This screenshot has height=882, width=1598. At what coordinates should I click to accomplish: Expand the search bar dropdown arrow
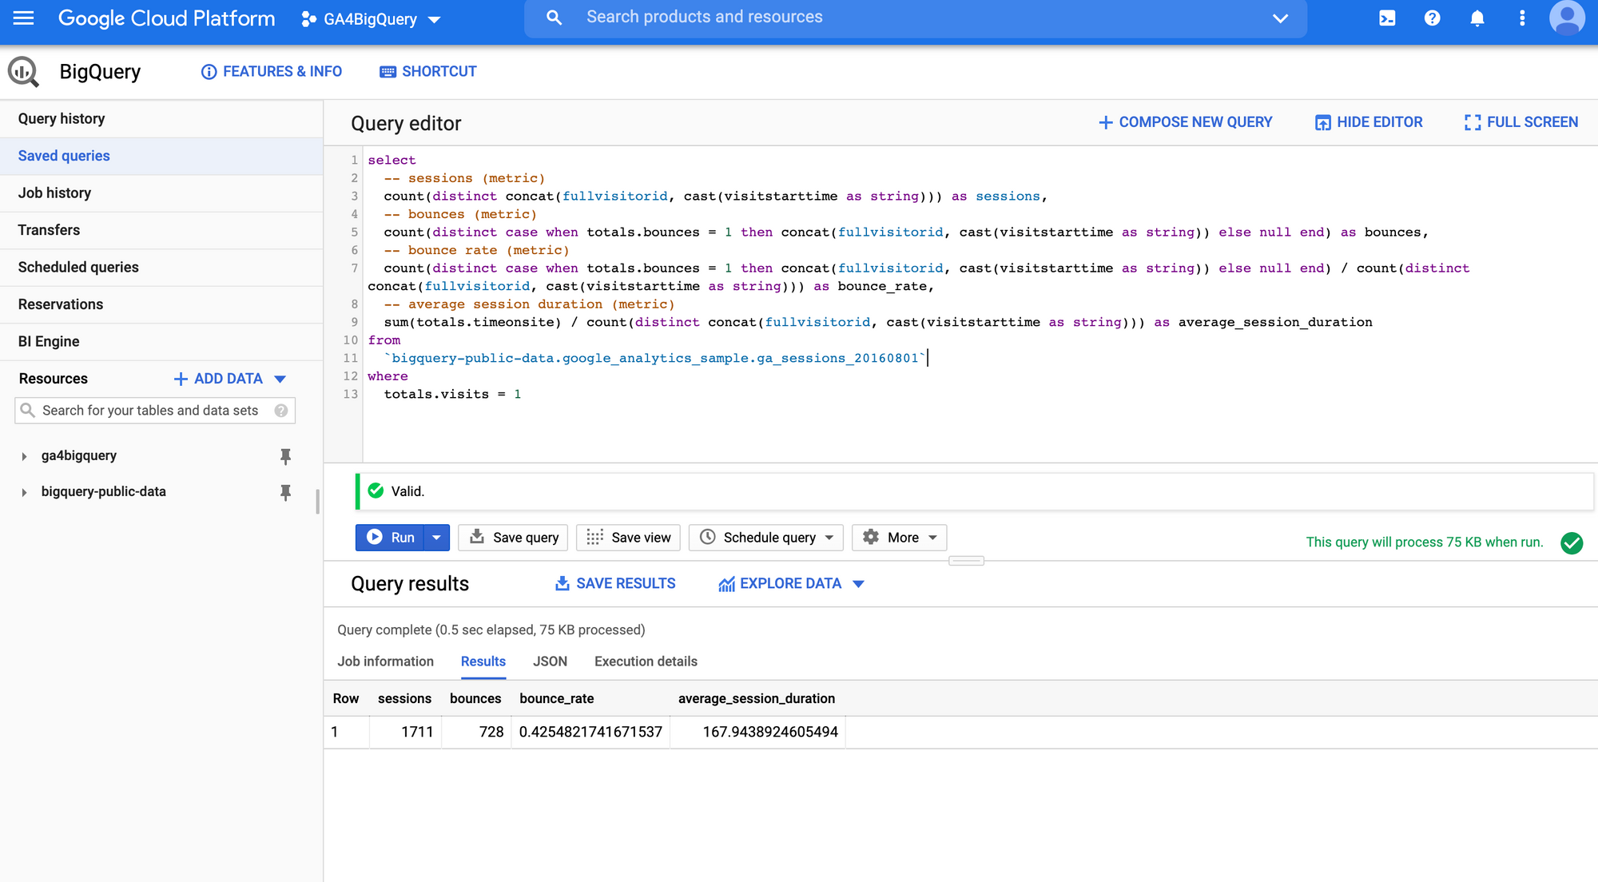pos(1280,18)
